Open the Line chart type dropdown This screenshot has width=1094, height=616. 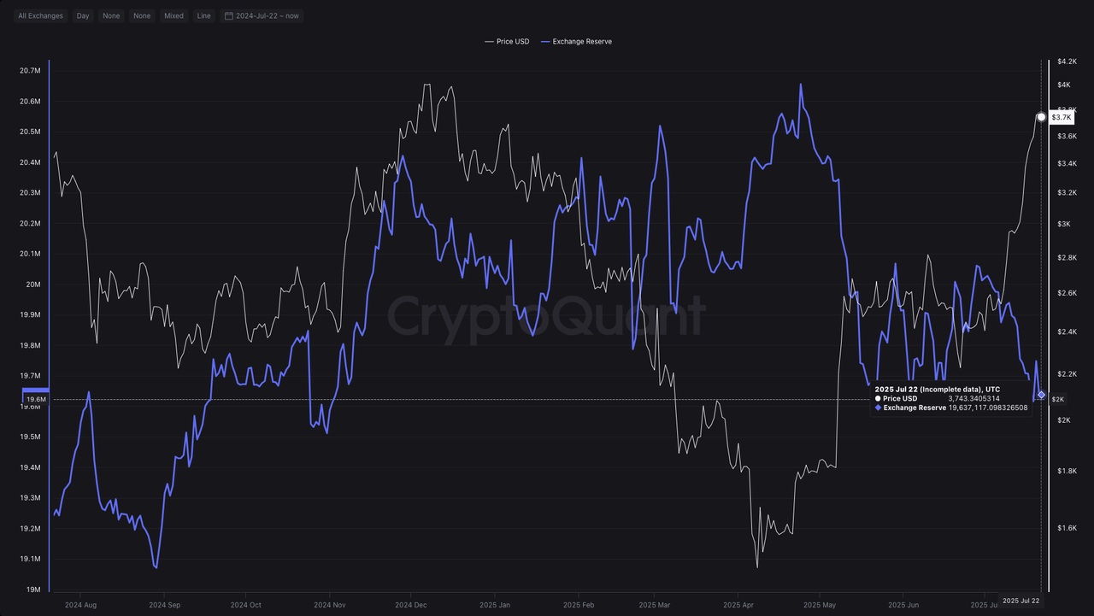pos(203,15)
